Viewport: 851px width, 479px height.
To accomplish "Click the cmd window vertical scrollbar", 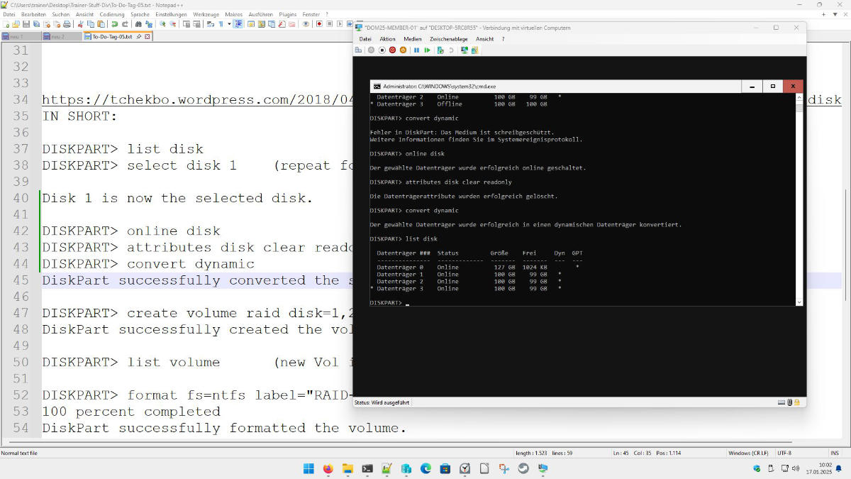I will point(799,199).
